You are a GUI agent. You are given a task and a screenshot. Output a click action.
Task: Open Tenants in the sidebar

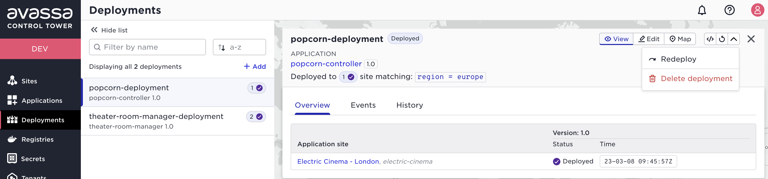point(40,176)
